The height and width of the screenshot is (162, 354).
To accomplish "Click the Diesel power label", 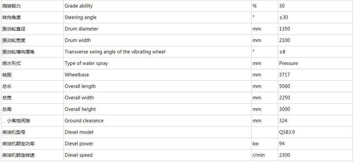I will tap(79, 144).
